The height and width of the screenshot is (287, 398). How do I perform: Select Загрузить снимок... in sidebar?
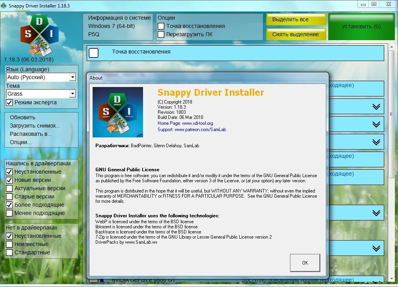[x=35, y=126]
